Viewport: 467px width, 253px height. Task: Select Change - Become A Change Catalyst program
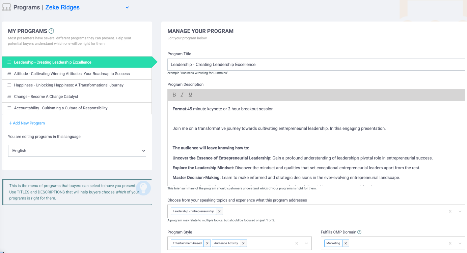tap(77, 97)
